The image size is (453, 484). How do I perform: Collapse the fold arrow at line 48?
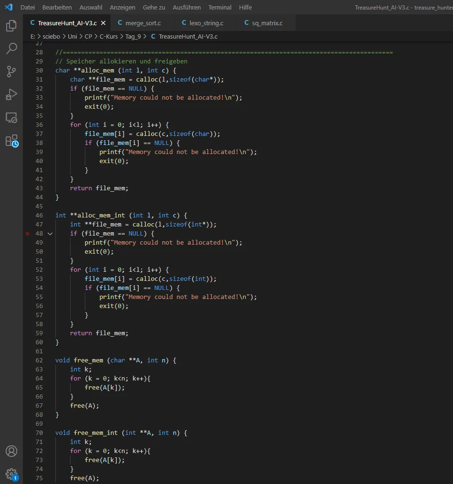(50, 234)
